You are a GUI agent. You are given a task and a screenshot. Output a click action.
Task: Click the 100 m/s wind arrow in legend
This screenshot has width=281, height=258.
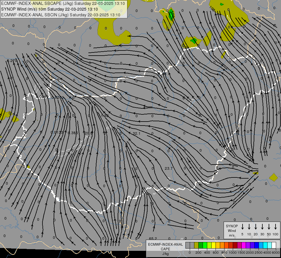click(276, 227)
